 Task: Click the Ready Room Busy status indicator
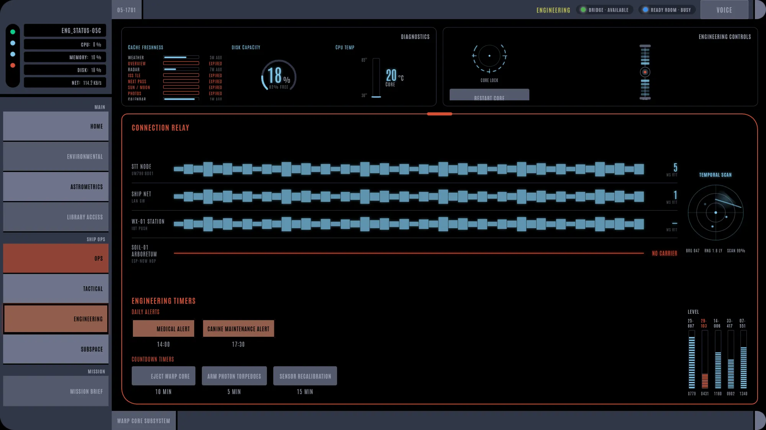pyautogui.click(x=668, y=10)
